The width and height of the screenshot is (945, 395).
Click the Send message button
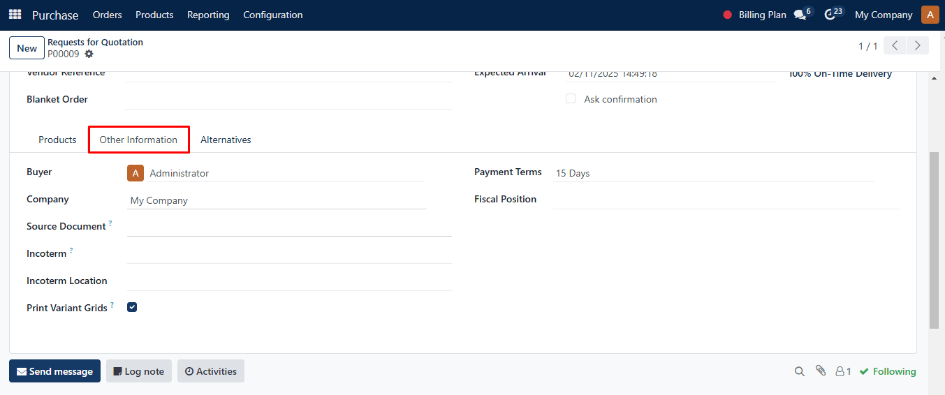click(54, 371)
